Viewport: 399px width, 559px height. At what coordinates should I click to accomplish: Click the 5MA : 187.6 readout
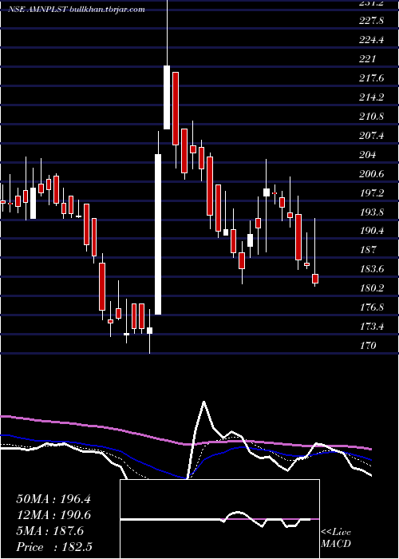click(49, 531)
